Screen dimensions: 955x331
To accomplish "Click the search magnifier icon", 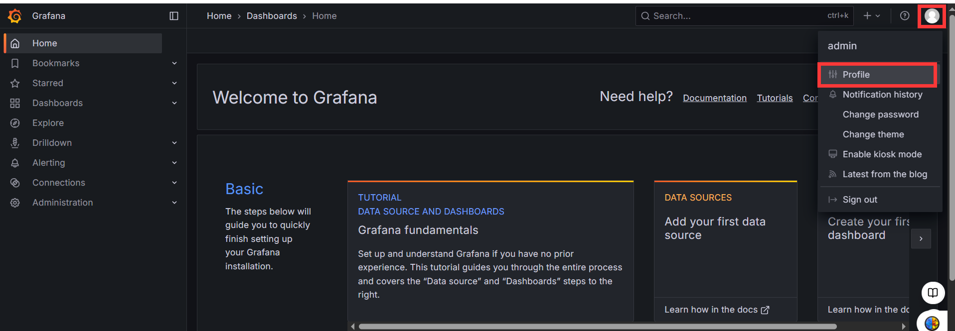I will pos(645,16).
